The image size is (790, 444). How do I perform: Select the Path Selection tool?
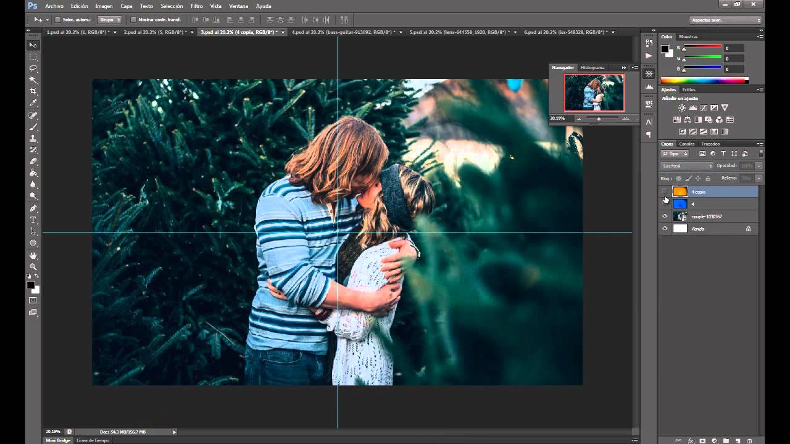[x=33, y=232]
